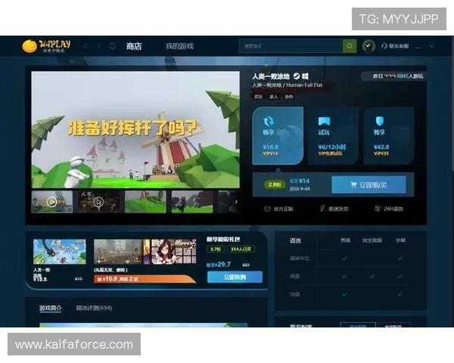454x363 pixels.
Task: Click the 立即购买 buy now button
Action: click(x=368, y=185)
